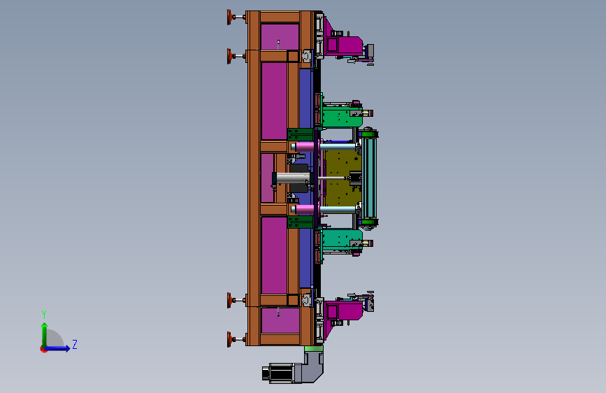Select the bottommost red leveling foot
Image resolution: width=606 pixels, height=393 pixels.
231,339
